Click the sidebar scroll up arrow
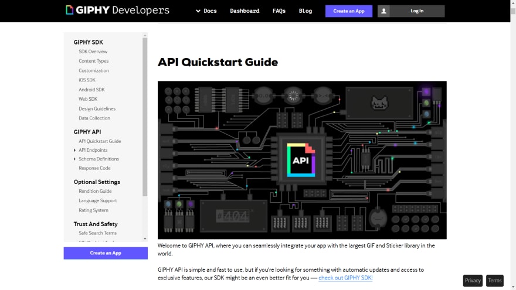Viewport: 516px width, 290px height. point(145,35)
